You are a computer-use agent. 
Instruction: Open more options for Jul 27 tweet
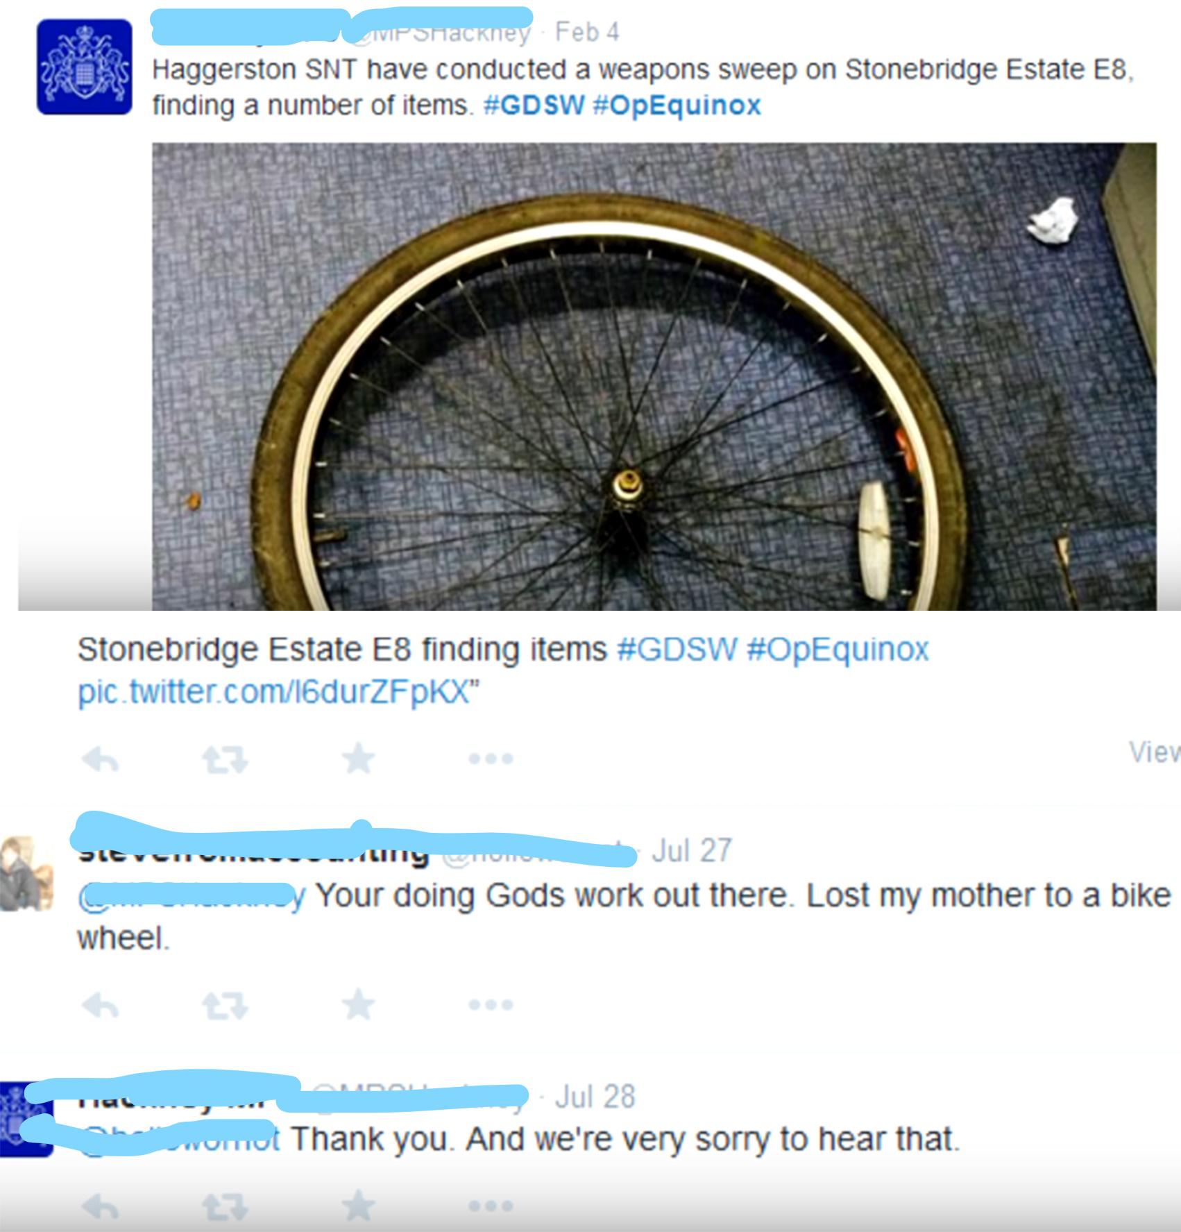(x=491, y=1004)
